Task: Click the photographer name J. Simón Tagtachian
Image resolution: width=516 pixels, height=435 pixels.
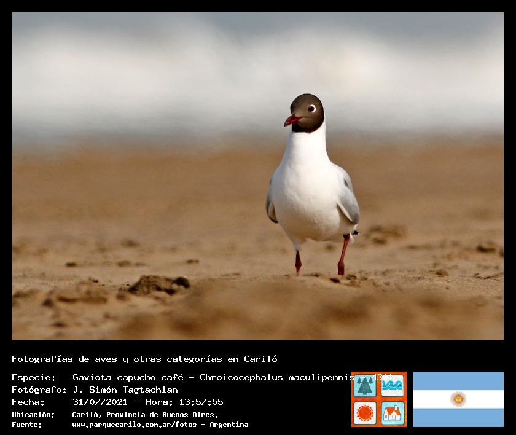Action: click(125, 390)
